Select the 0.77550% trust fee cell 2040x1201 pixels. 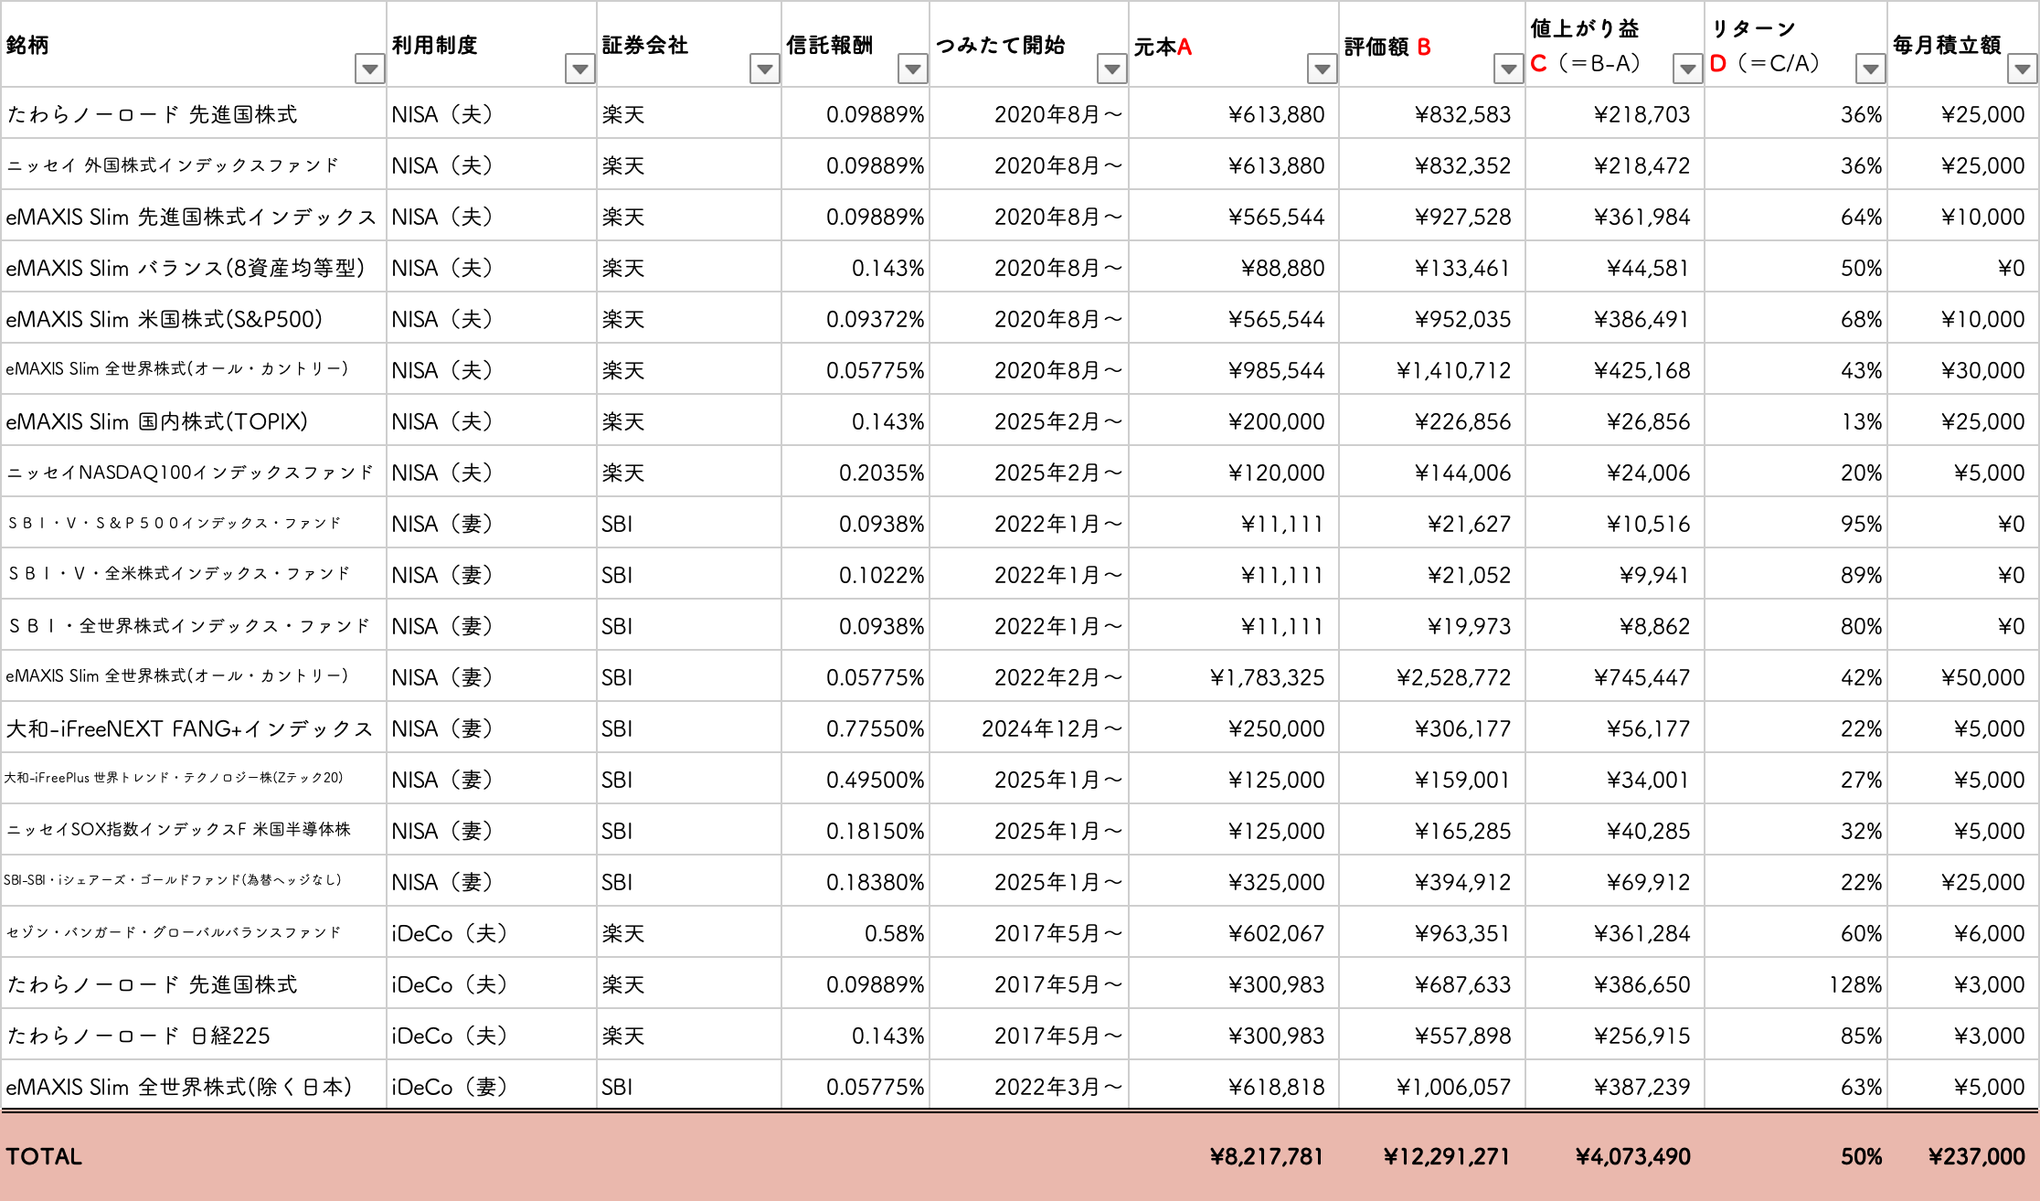click(875, 728)
